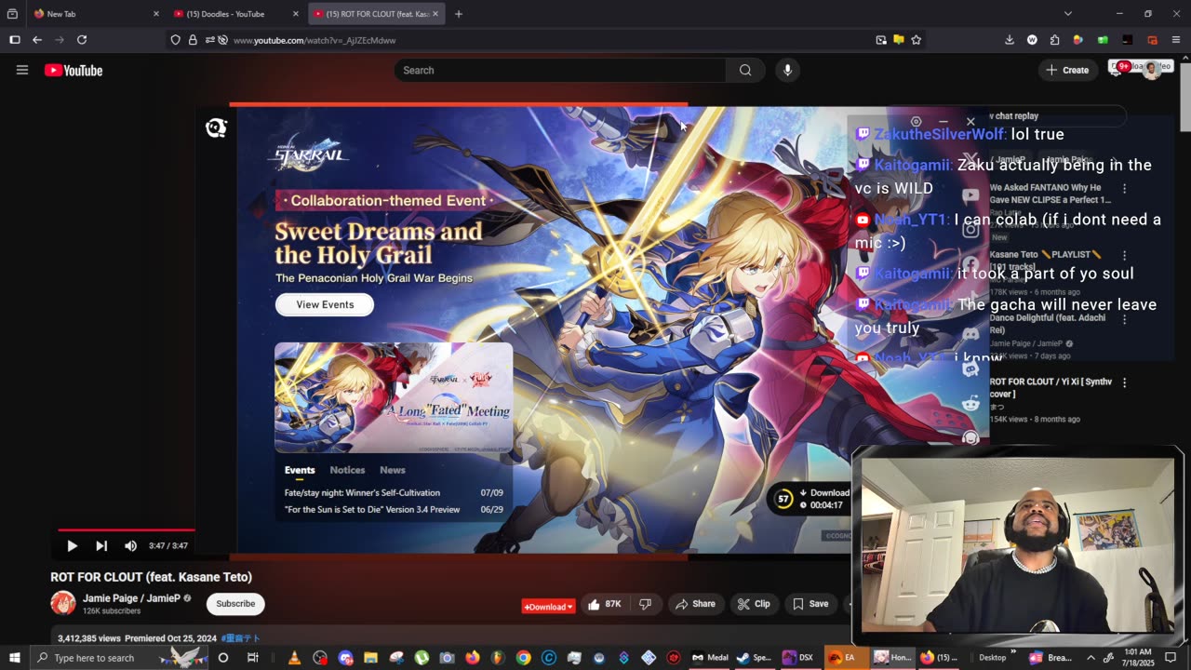Open picture-in-picture from address bar
Viewport: 1191px width, 670px height.
coord(881,40)
